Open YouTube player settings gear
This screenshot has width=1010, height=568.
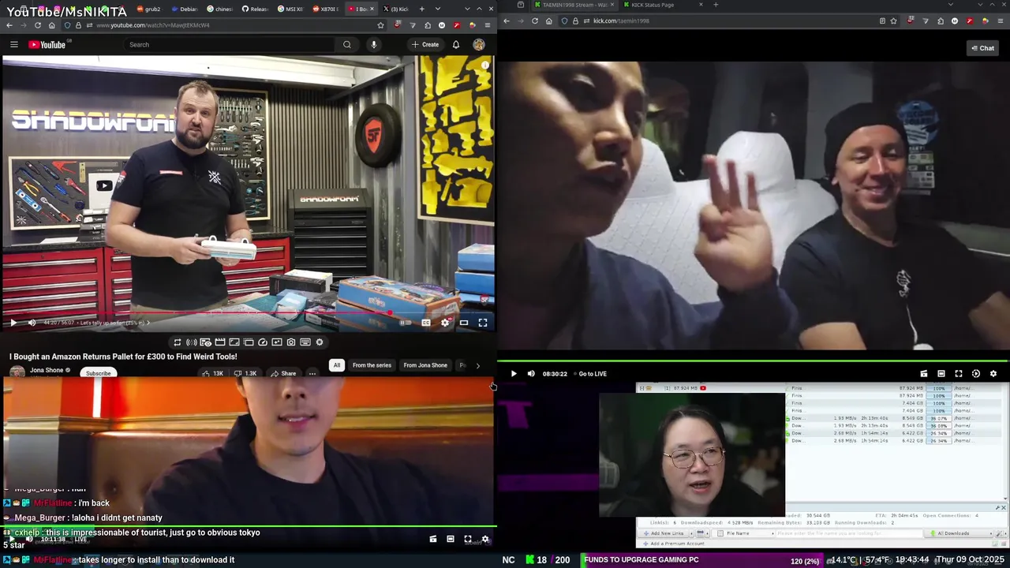445,322
